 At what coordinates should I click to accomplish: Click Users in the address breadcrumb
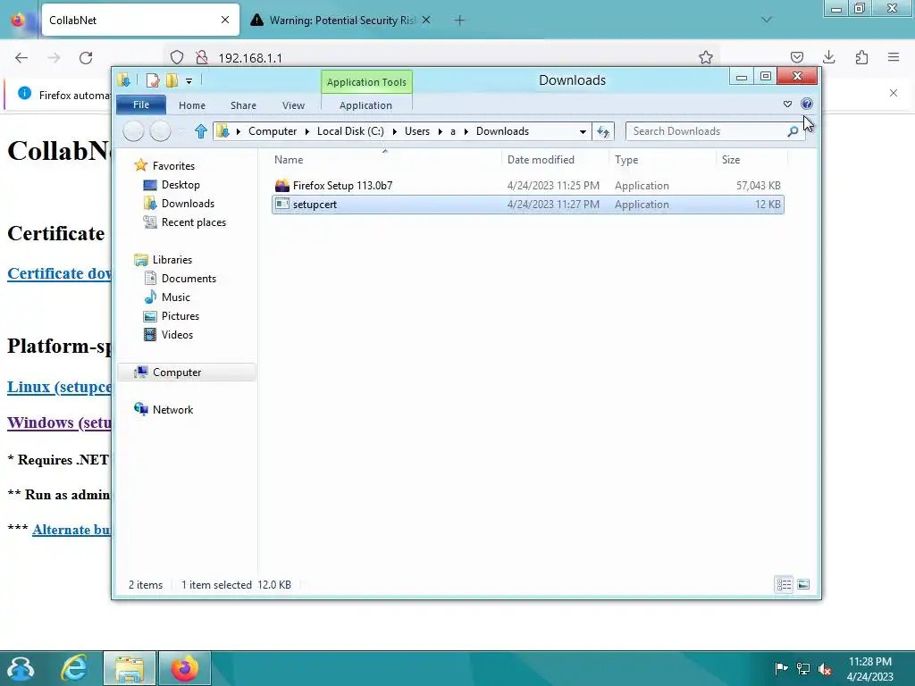point(417,131)
